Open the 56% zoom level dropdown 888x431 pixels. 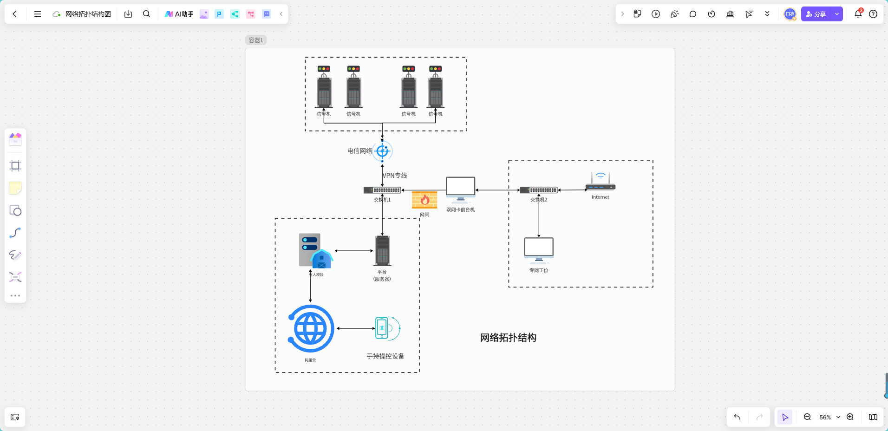tap(829, 417)
